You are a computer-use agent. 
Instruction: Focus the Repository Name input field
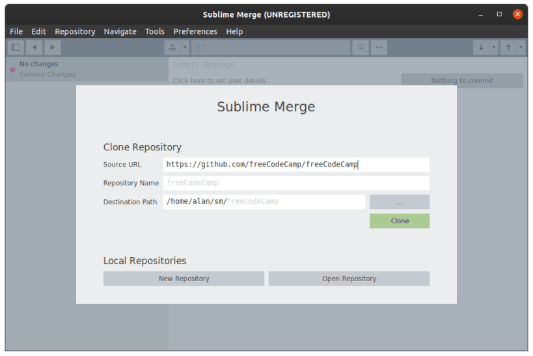click(296, 183)
